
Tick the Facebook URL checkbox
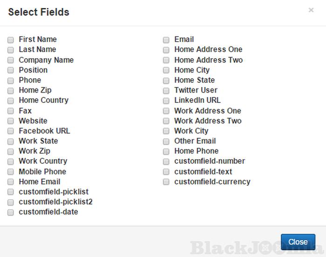pyautogui.click(x=11, y=131)
